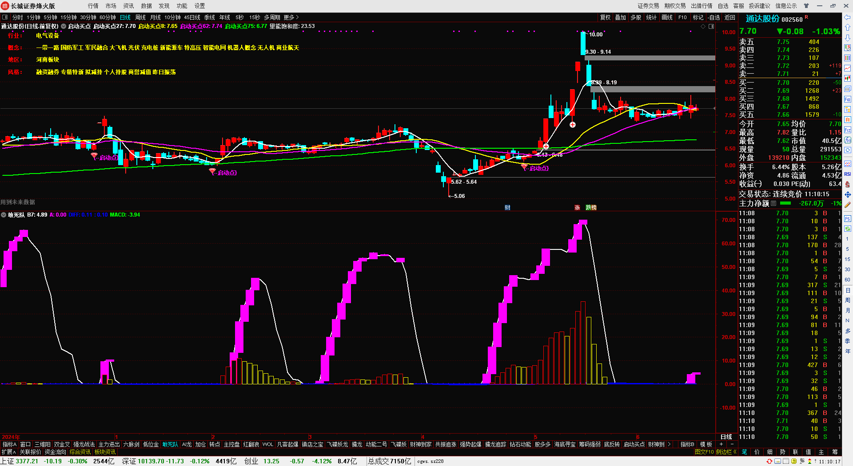Screen dimensions: 853x466
Task: Click the diamond icon at chart top right
Action: pos(703,27)
